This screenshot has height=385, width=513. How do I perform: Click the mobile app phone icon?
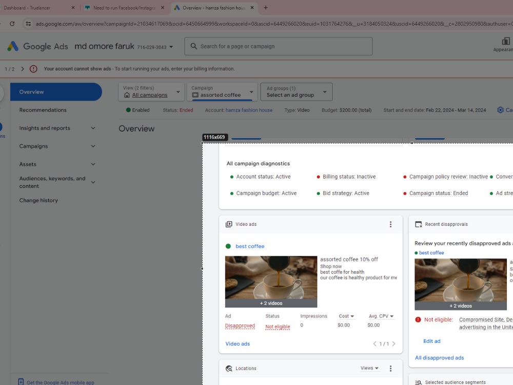[21, 382]
